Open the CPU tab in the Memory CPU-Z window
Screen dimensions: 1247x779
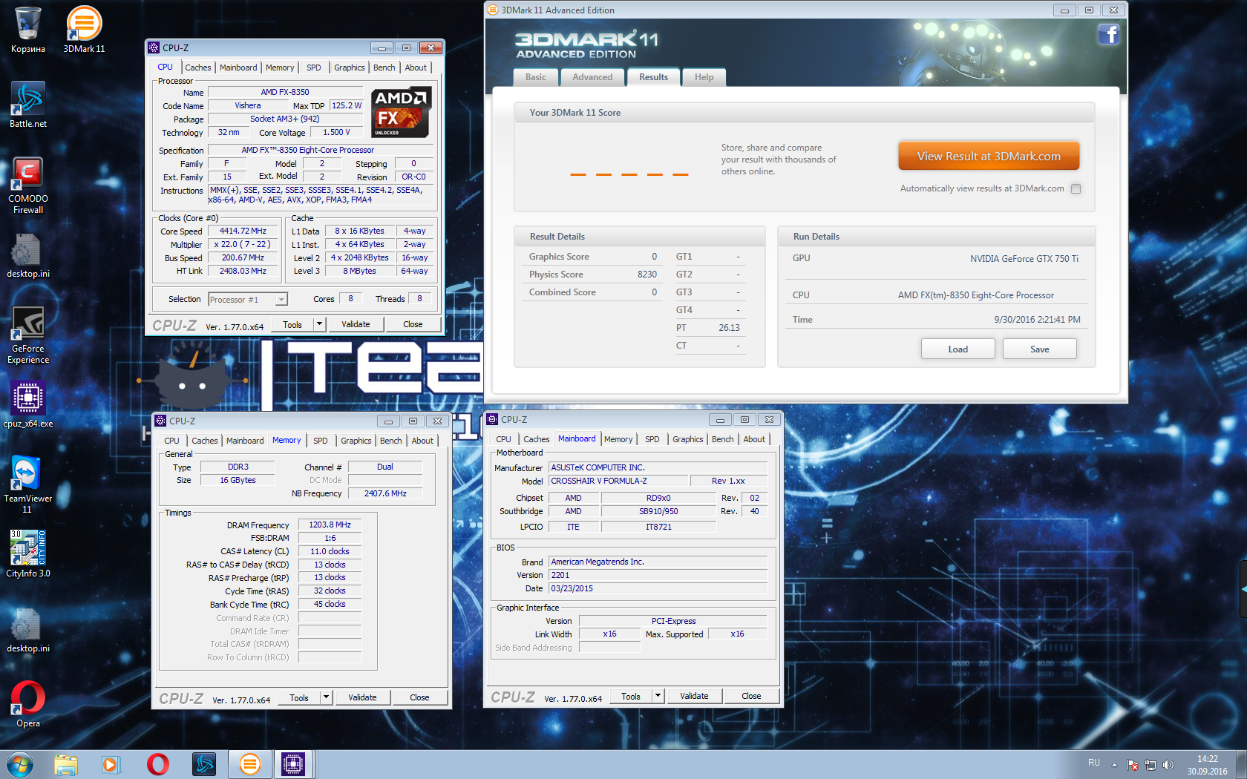tap(171, 441)
